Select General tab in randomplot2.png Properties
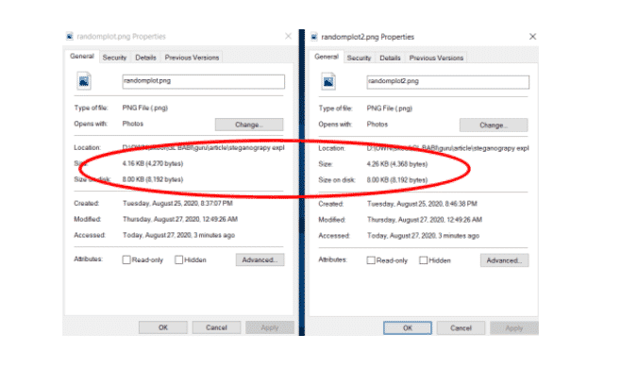The image size is (621, 368). (327, 57)
